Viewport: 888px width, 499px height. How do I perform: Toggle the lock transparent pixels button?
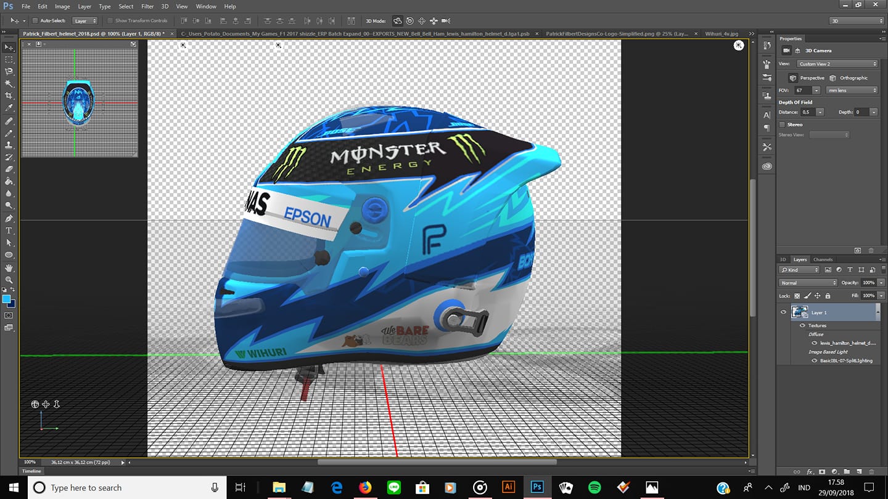[x=797, y=296]
